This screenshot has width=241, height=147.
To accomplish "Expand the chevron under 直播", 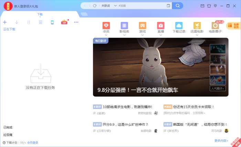I will [161, 35].
